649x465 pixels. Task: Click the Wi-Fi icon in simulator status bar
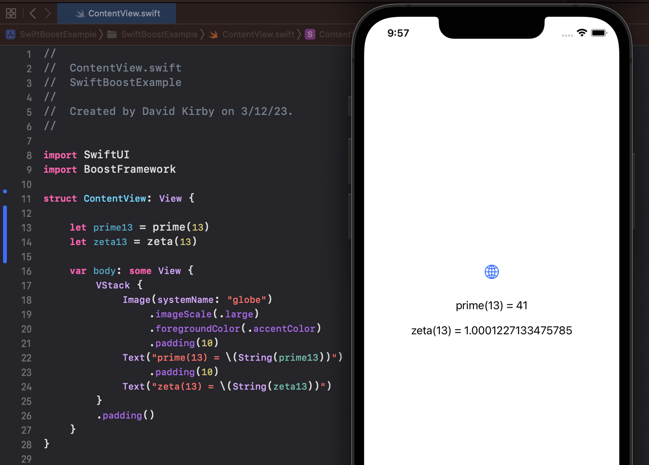pos(582,33)
